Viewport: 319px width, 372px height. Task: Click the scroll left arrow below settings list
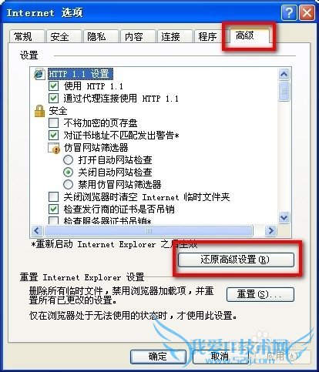[37, 230]
